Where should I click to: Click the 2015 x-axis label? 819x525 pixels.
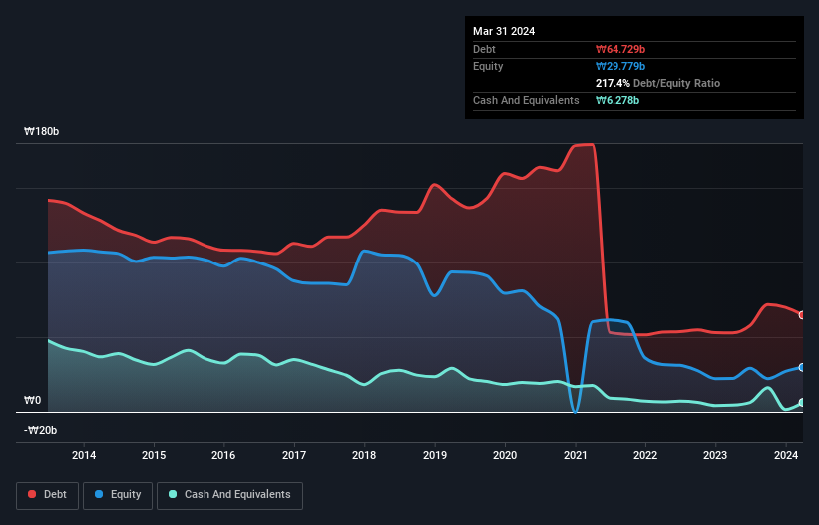point(154,455)
